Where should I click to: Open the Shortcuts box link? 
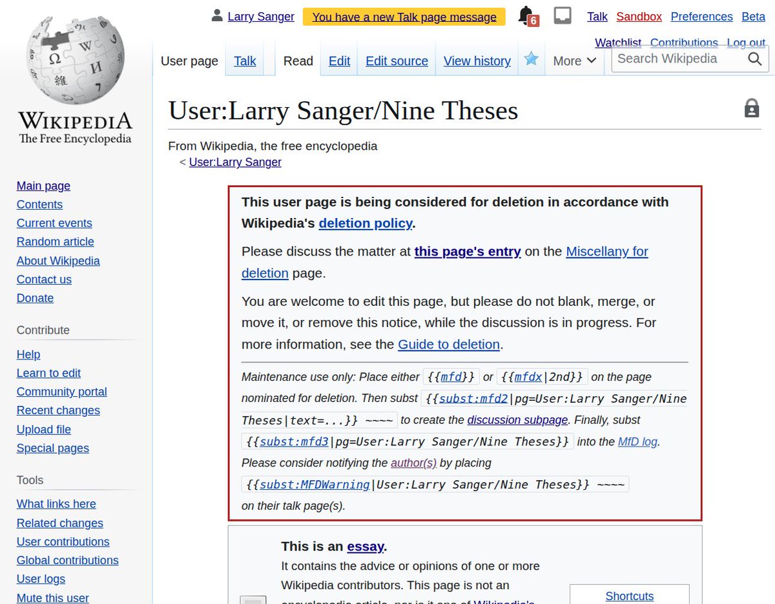[x=629, y=596]
